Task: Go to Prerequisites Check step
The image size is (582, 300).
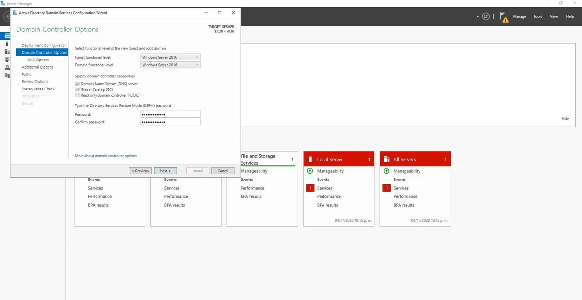Action: (x=38, y=89)
